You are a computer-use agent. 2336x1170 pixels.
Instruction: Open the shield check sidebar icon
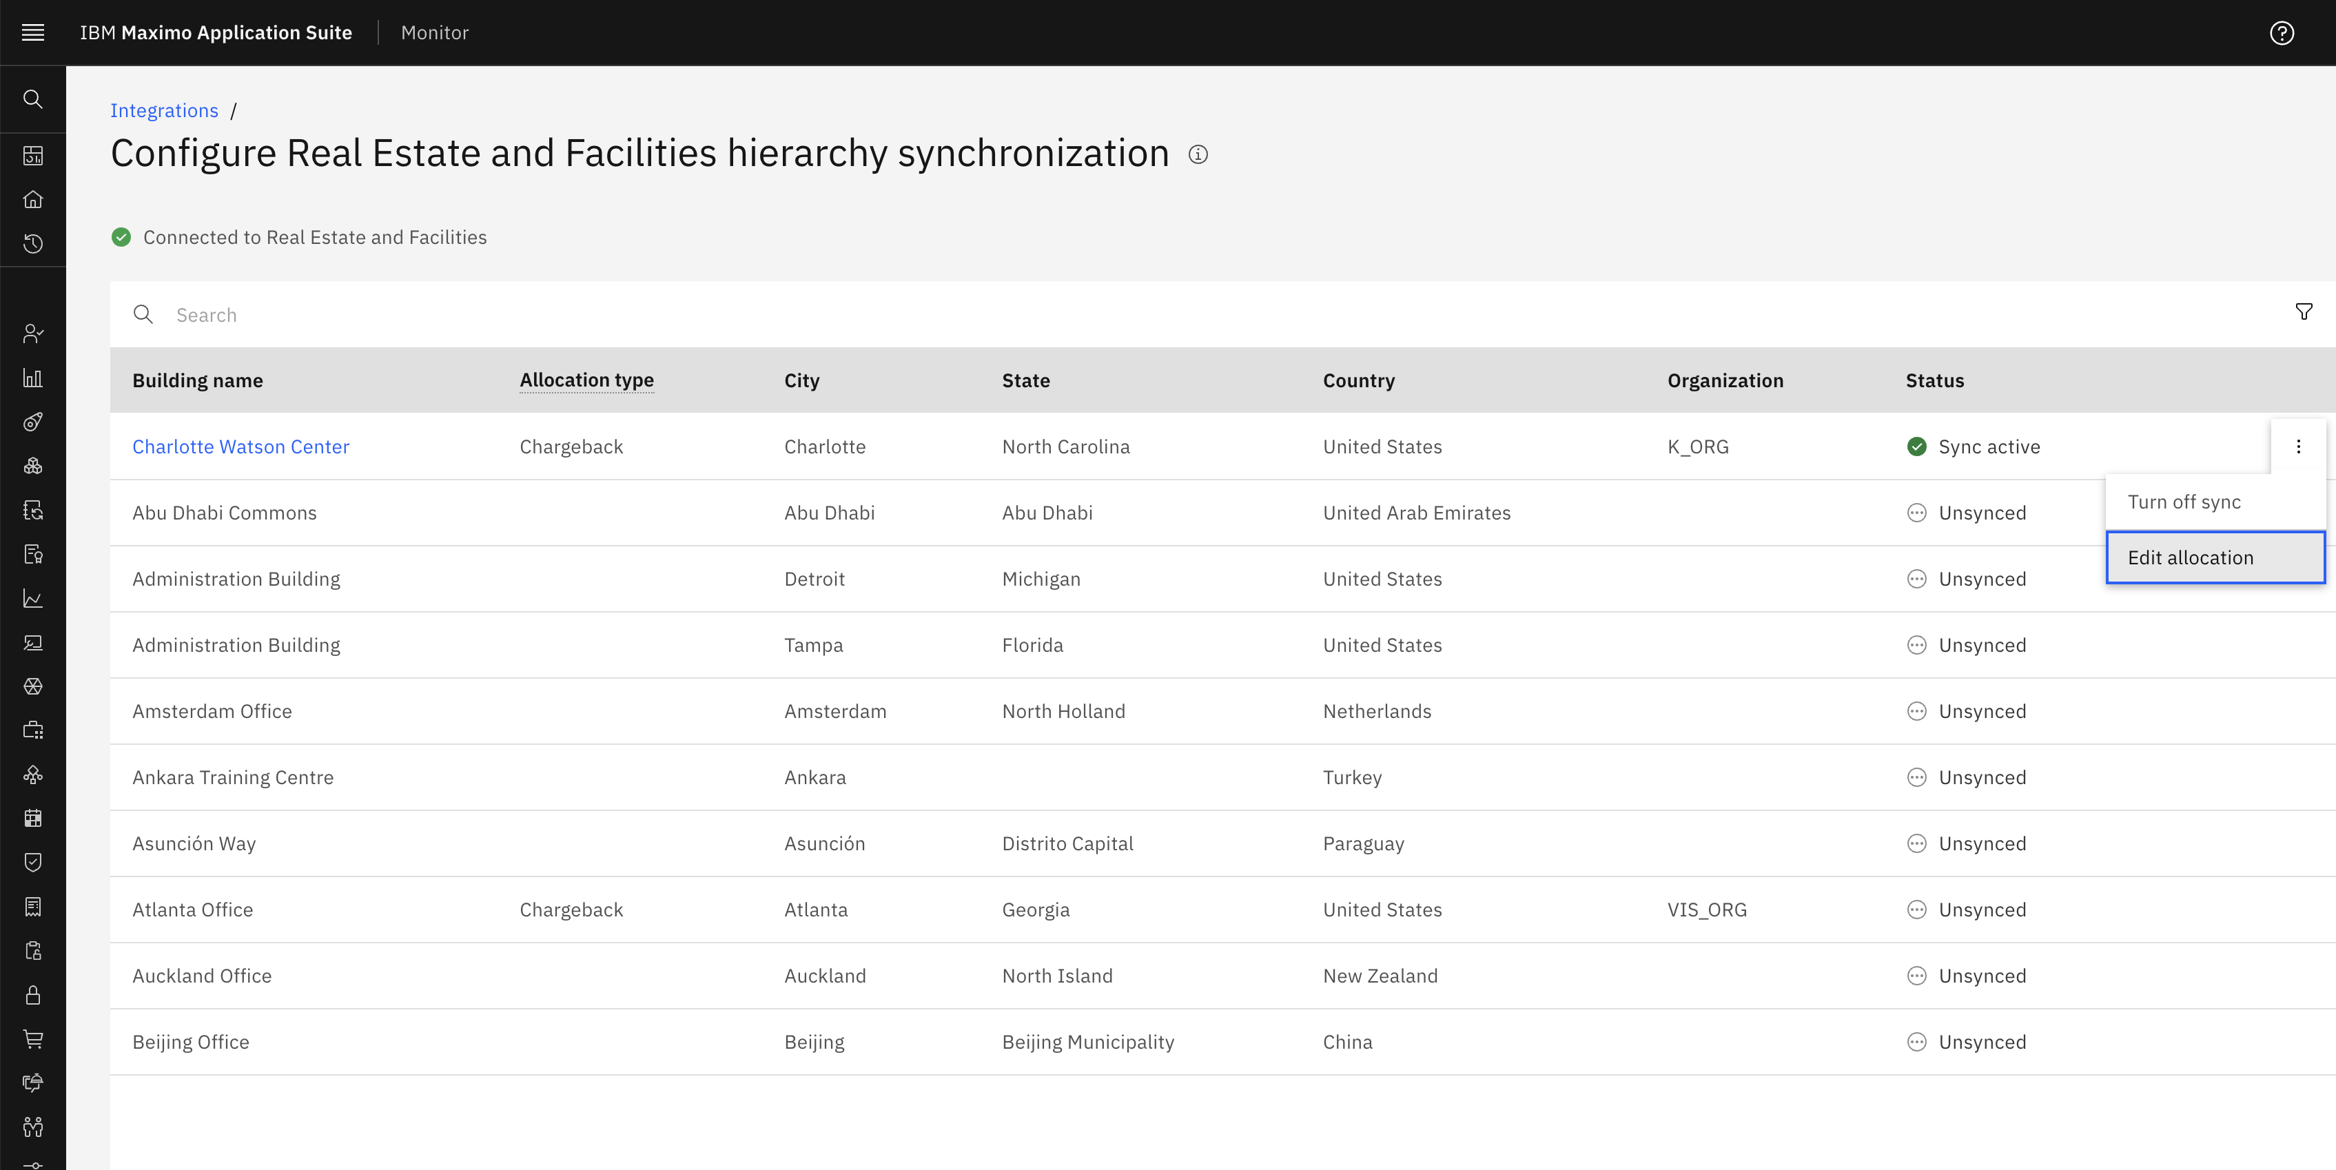[32, 863]
